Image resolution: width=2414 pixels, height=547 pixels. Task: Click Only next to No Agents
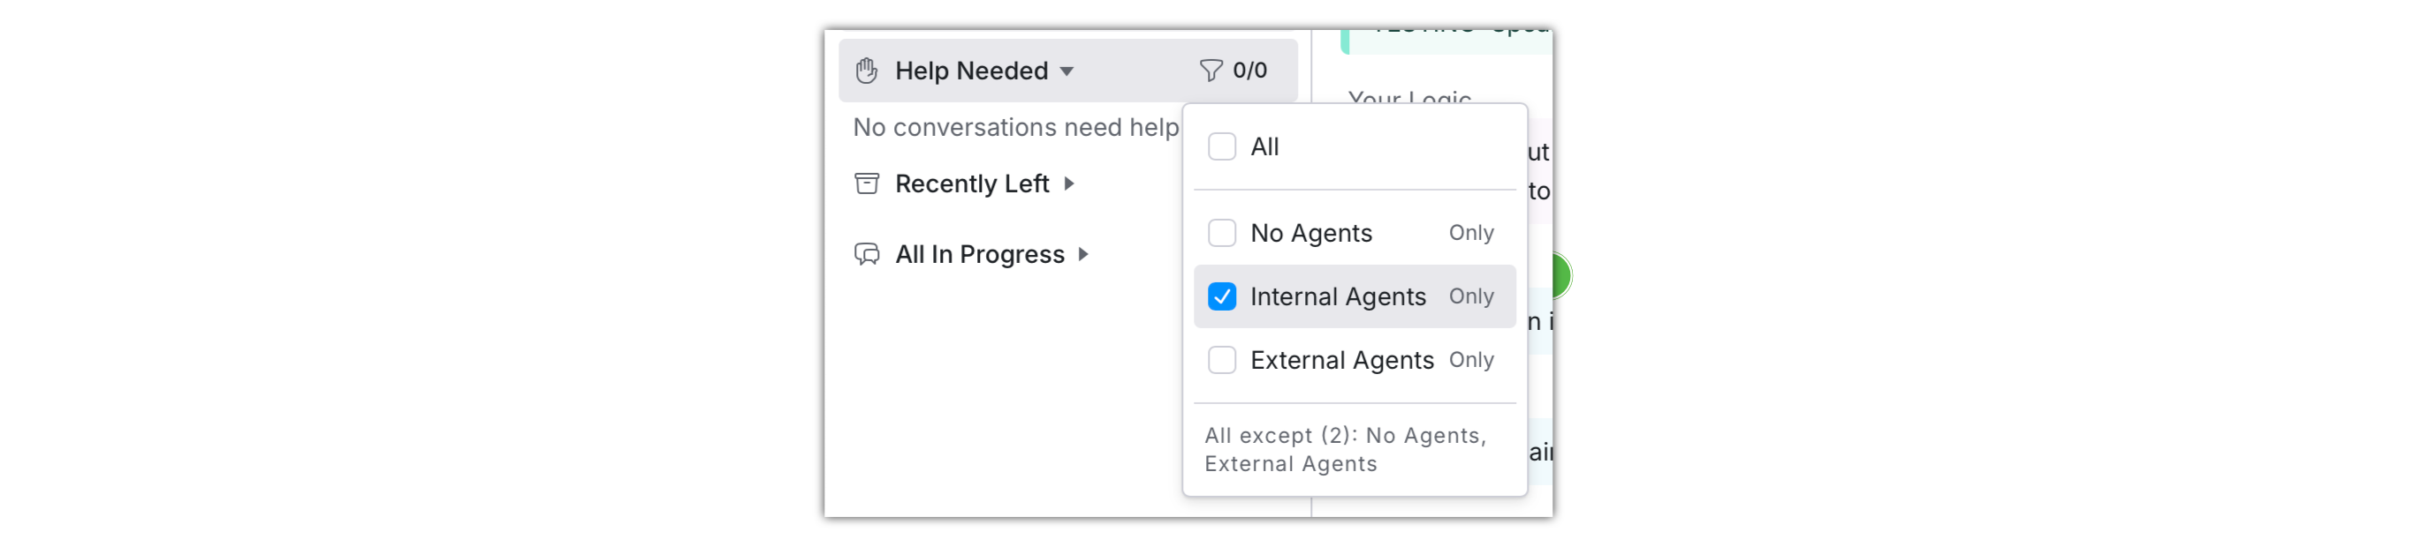coord(1470,233)
